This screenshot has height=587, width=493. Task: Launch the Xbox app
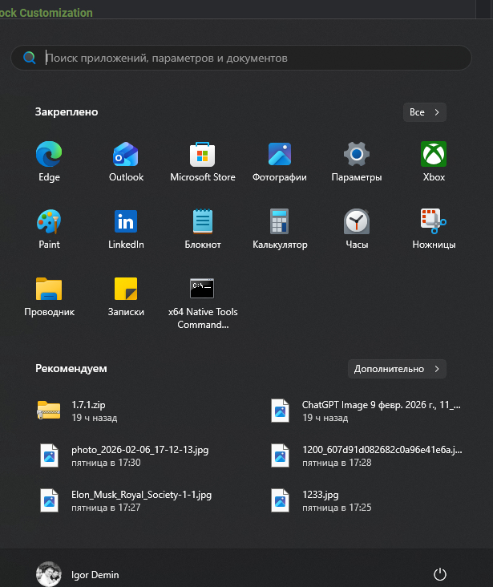[434, 161]
